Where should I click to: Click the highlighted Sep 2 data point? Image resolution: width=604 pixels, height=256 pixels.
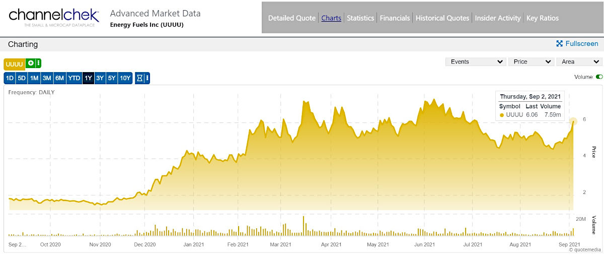pos(573,121)
